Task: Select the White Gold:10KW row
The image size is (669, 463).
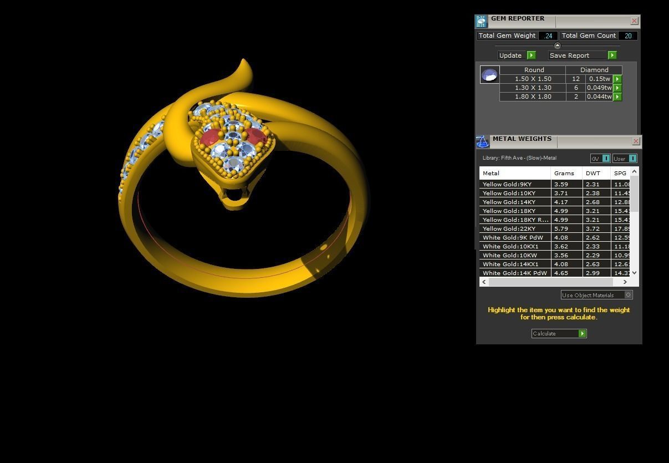Action: (555, 255)
